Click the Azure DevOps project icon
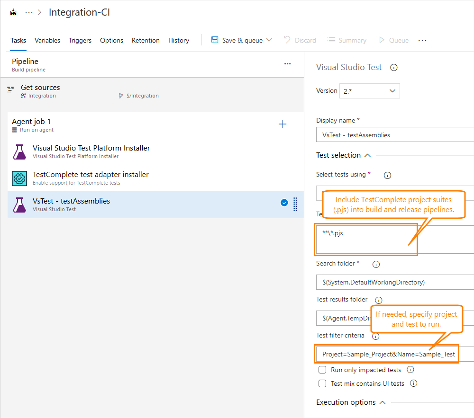Screen dimensions: 474x418 pyautogui.click(x=13, y=13)
